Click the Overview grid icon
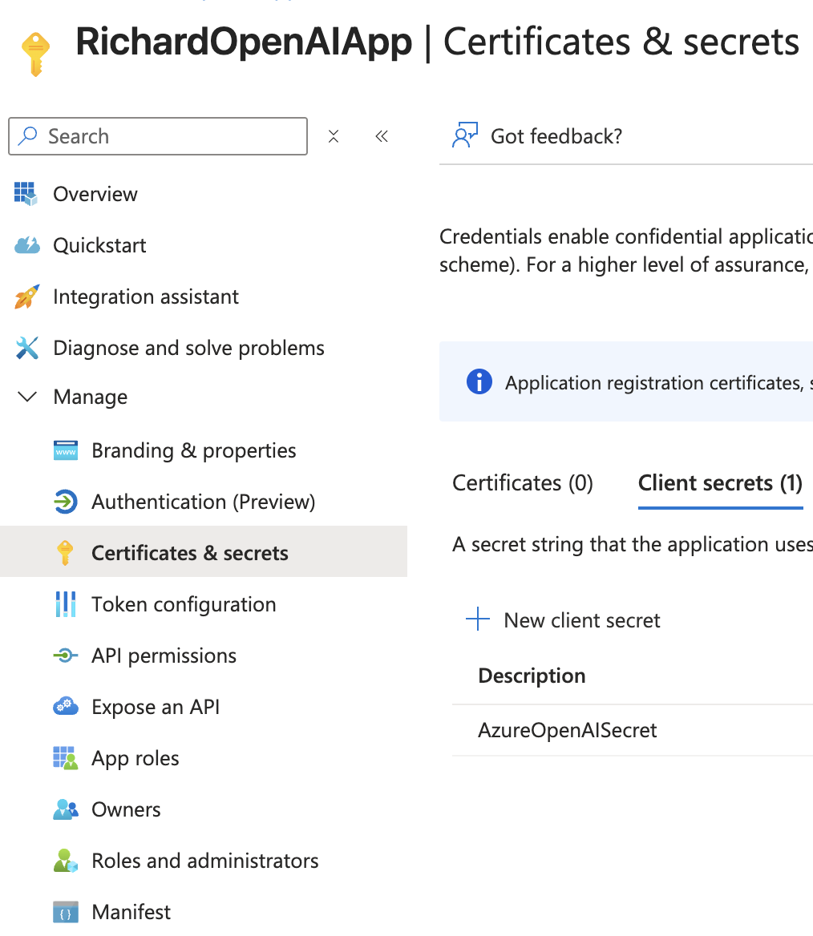This screenshot has width=813, height=936. point(26,194)
